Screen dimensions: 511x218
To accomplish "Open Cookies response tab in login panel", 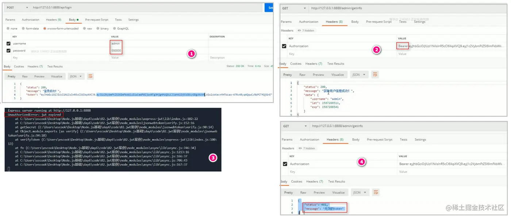I will pyautogui.click(x=19, y=66).
